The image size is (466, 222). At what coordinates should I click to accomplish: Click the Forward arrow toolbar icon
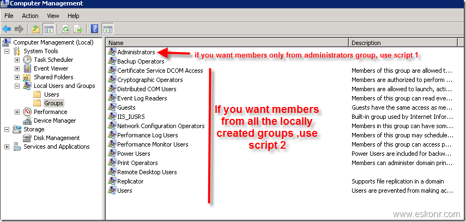point(19,29)
